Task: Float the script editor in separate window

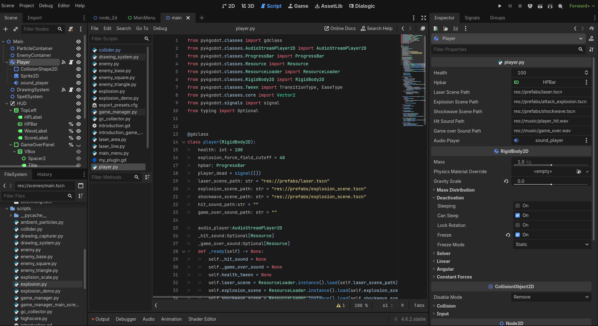Action: (423, 28)
